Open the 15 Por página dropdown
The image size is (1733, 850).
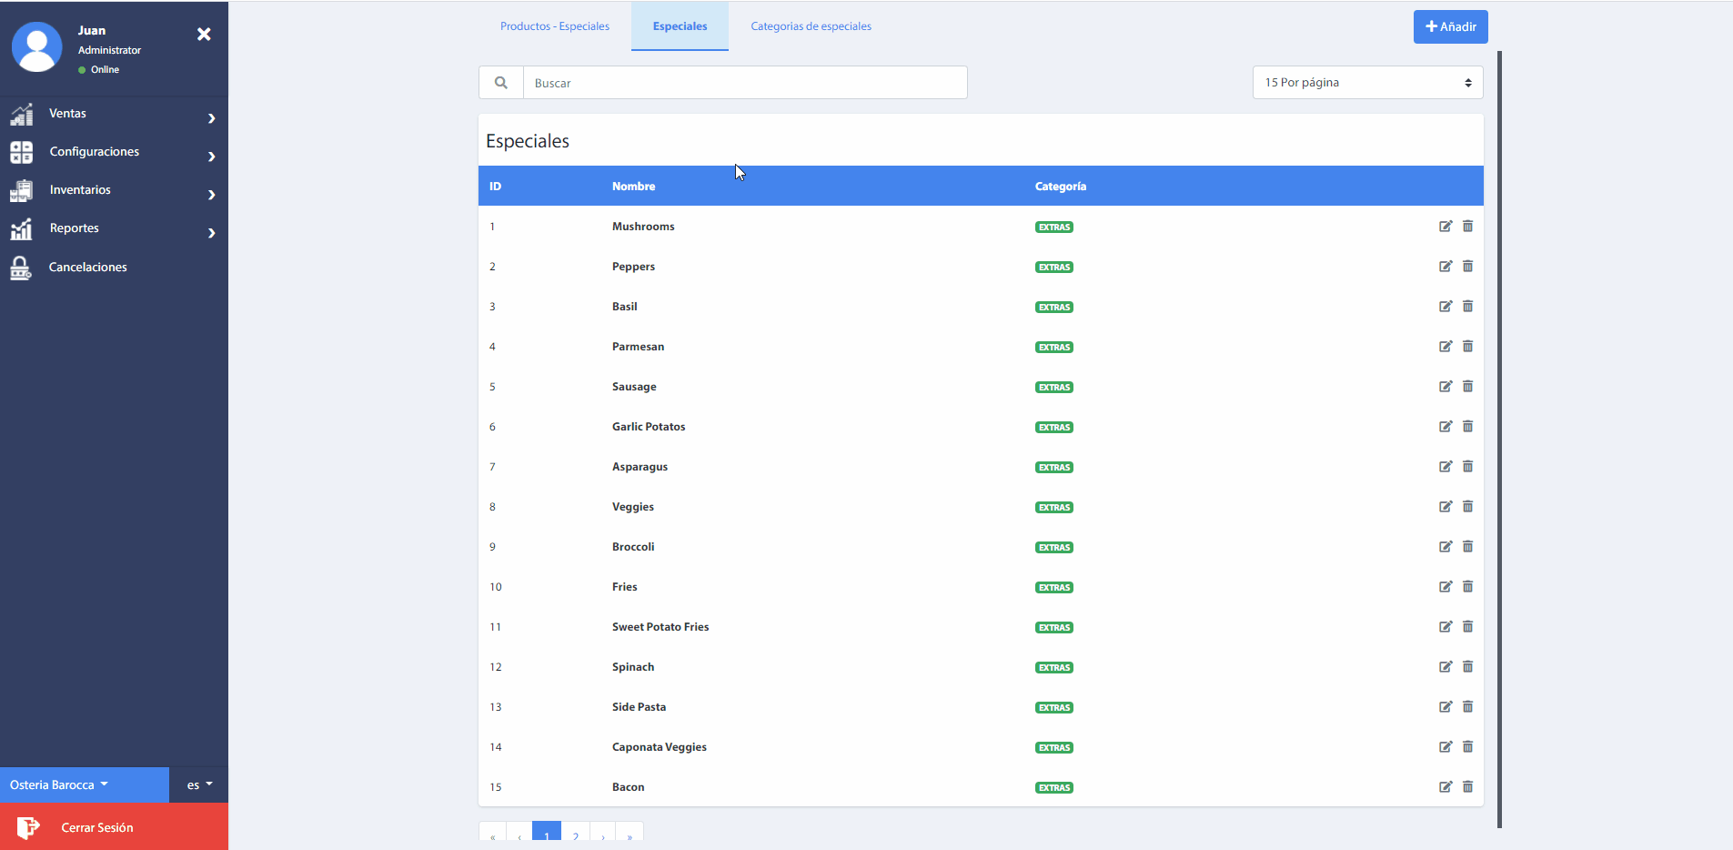click(1366, 83)
